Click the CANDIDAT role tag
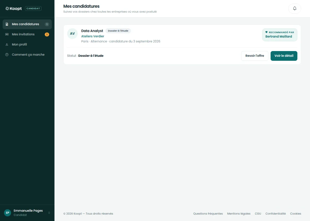Image resolution: width=310 pixels, height=221 pixels. point(33,9)
